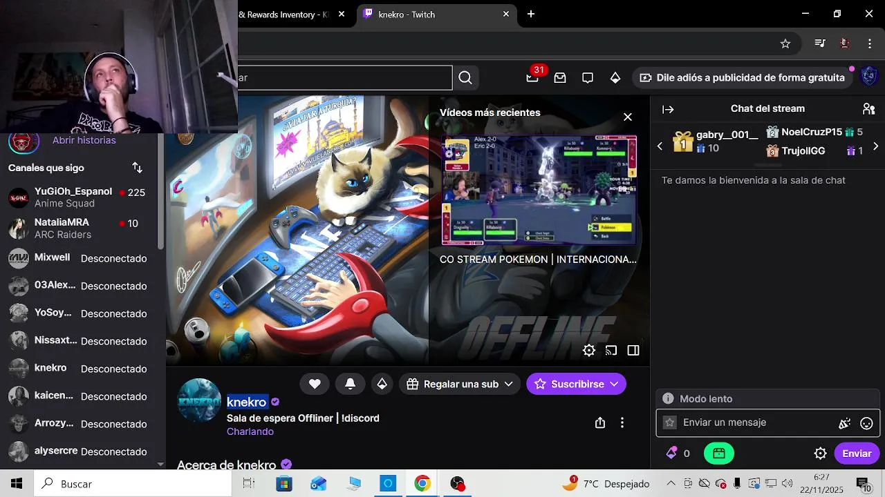Open a new browser tab with plus

click(531, 14)
